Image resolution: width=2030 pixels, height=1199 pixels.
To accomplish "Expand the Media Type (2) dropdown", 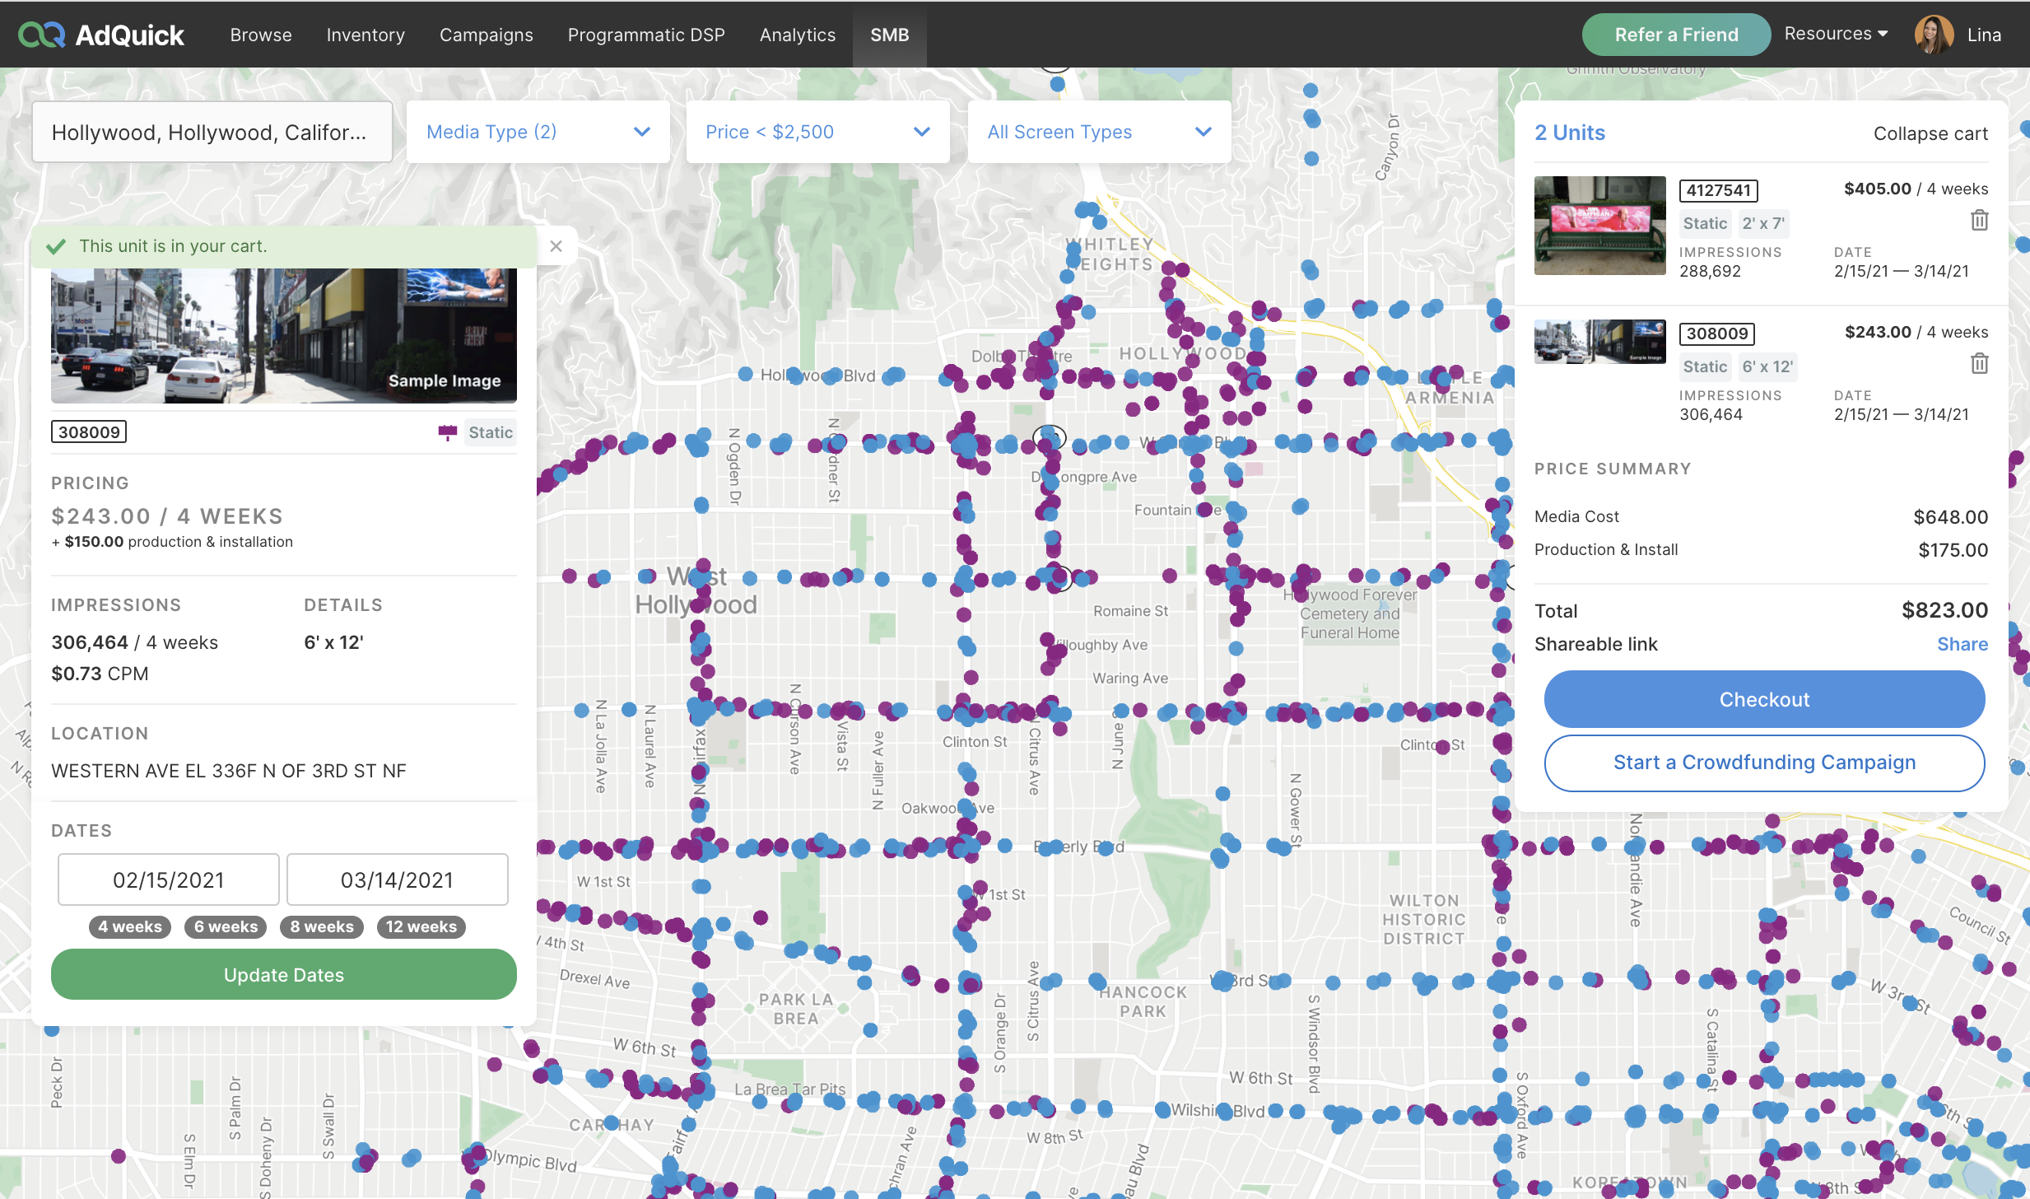I will 538,132.
